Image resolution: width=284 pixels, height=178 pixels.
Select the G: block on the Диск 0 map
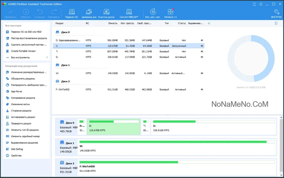tap(213, 127)
